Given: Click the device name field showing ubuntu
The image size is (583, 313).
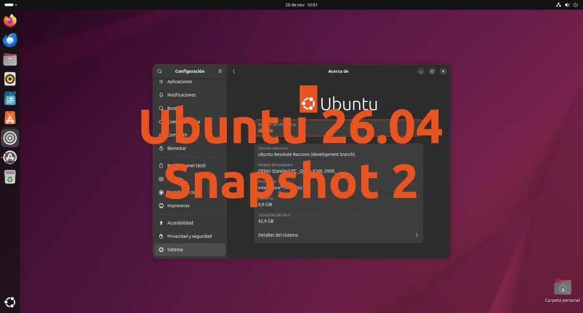Looking at the screenshot, I should point(338,127).
